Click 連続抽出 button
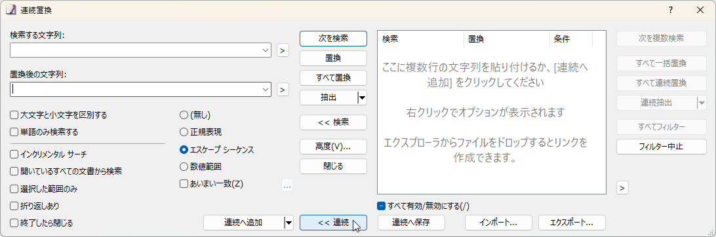Viewport: 716px width, 237px height. 656,103
